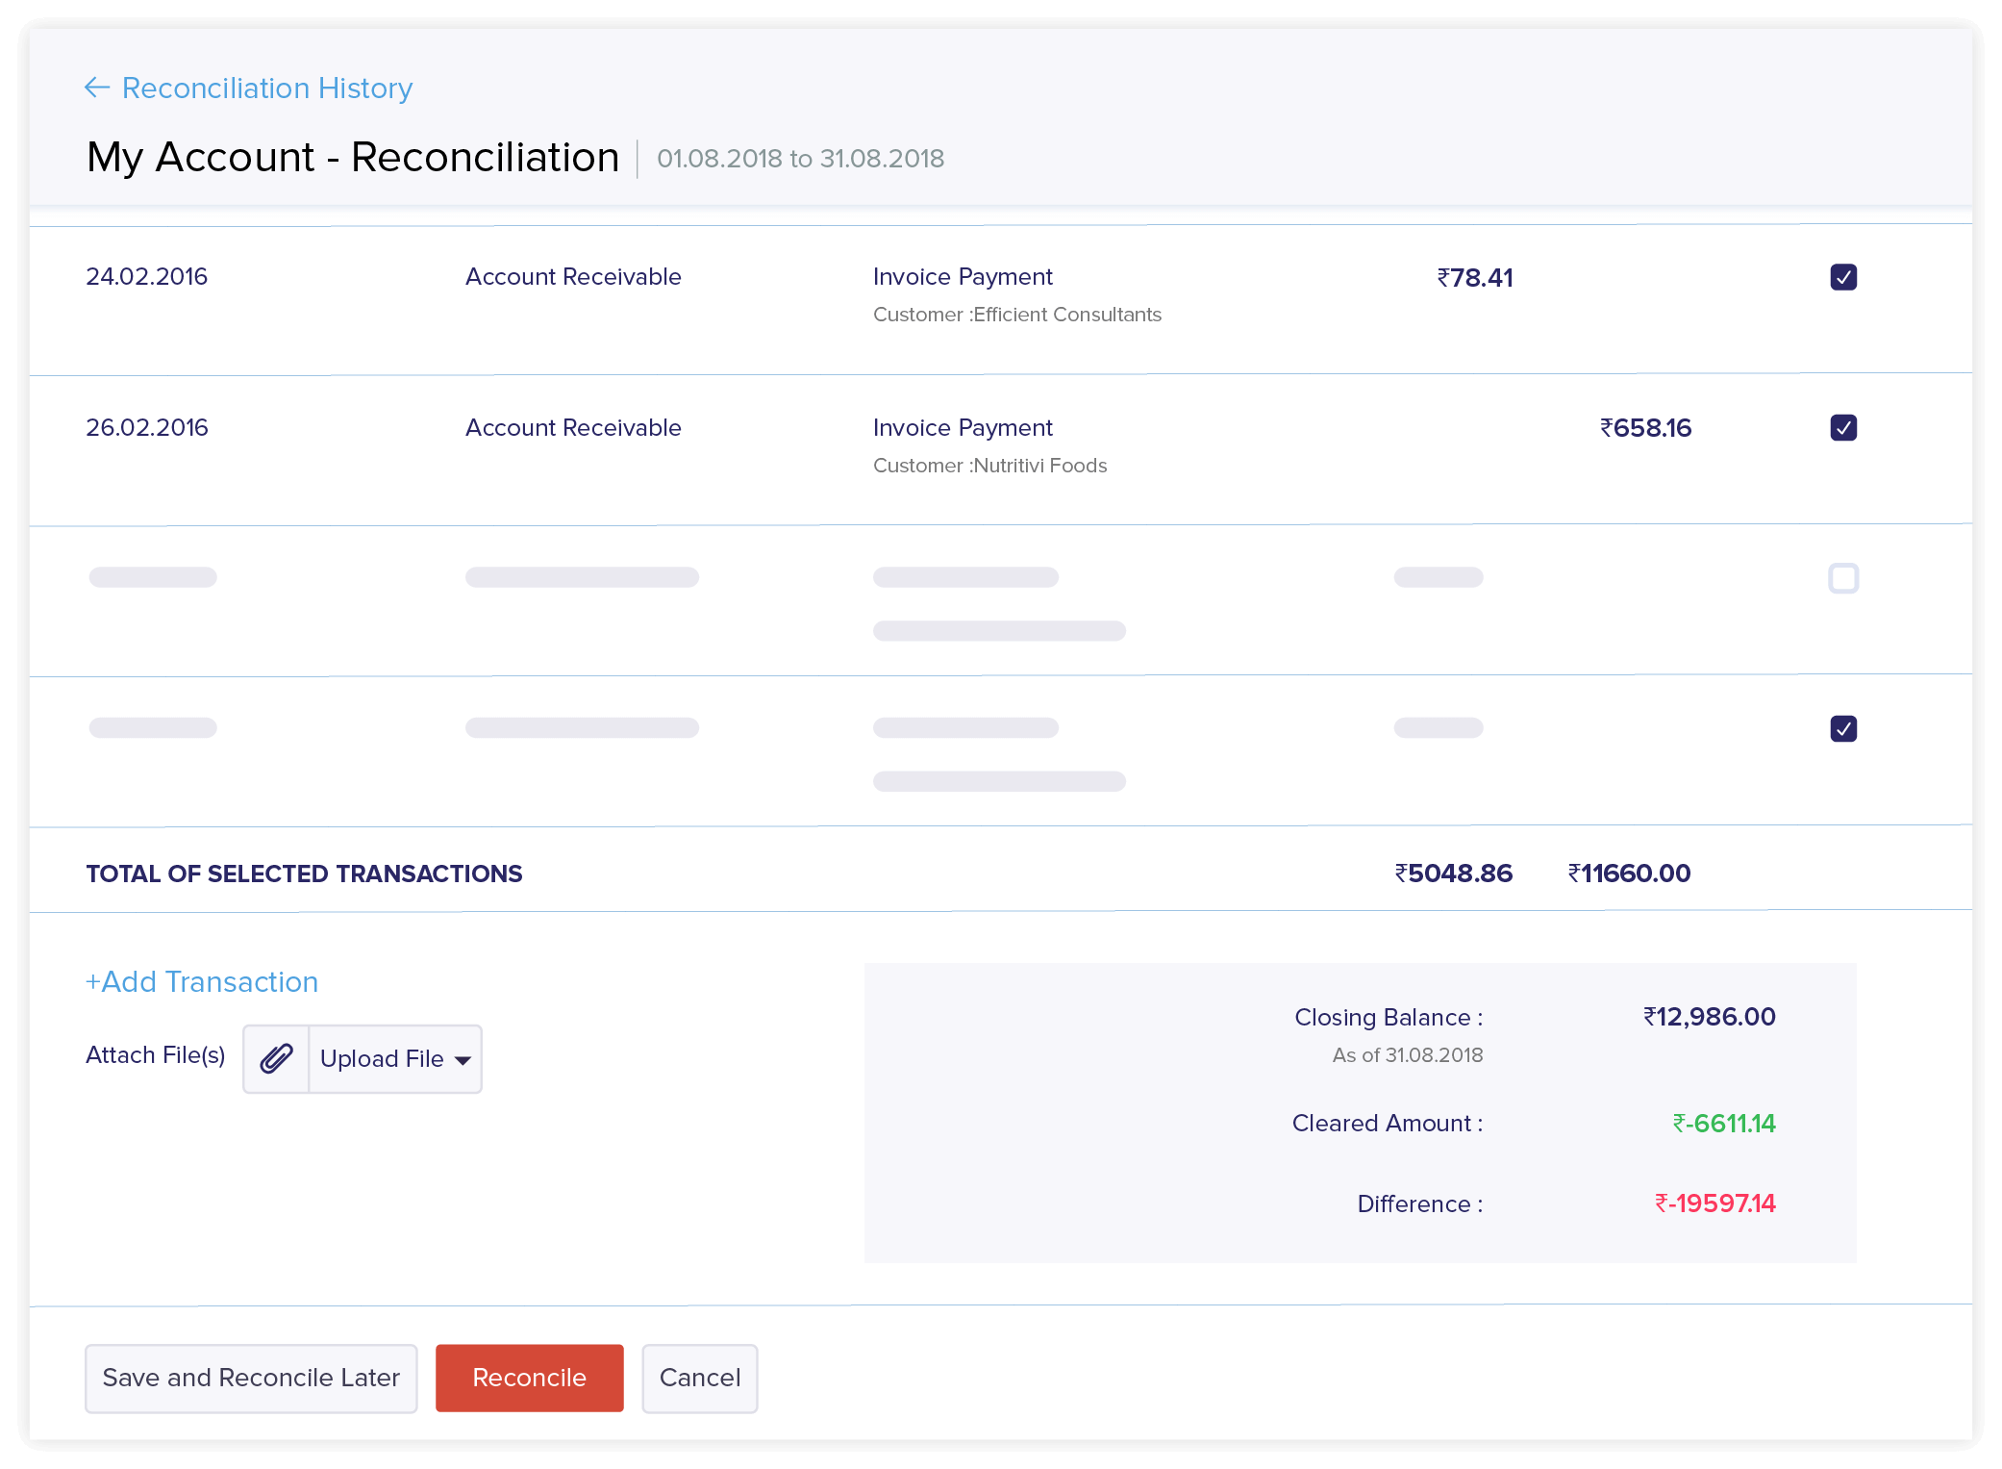This screenshot has width=2002, height=1469.
Task: Click the checked checkbox for Efficient Consultants row
Action: click(x=1843, y=275)
